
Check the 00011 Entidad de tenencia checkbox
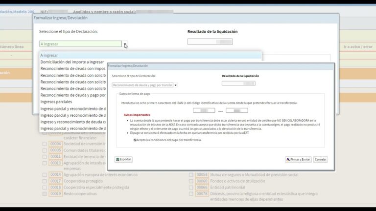tap(45, 157)
